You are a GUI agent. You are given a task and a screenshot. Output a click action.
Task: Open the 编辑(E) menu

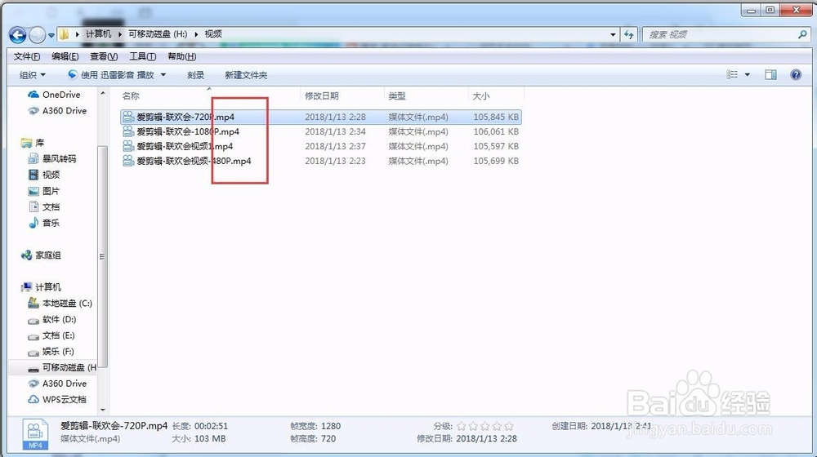65,56
